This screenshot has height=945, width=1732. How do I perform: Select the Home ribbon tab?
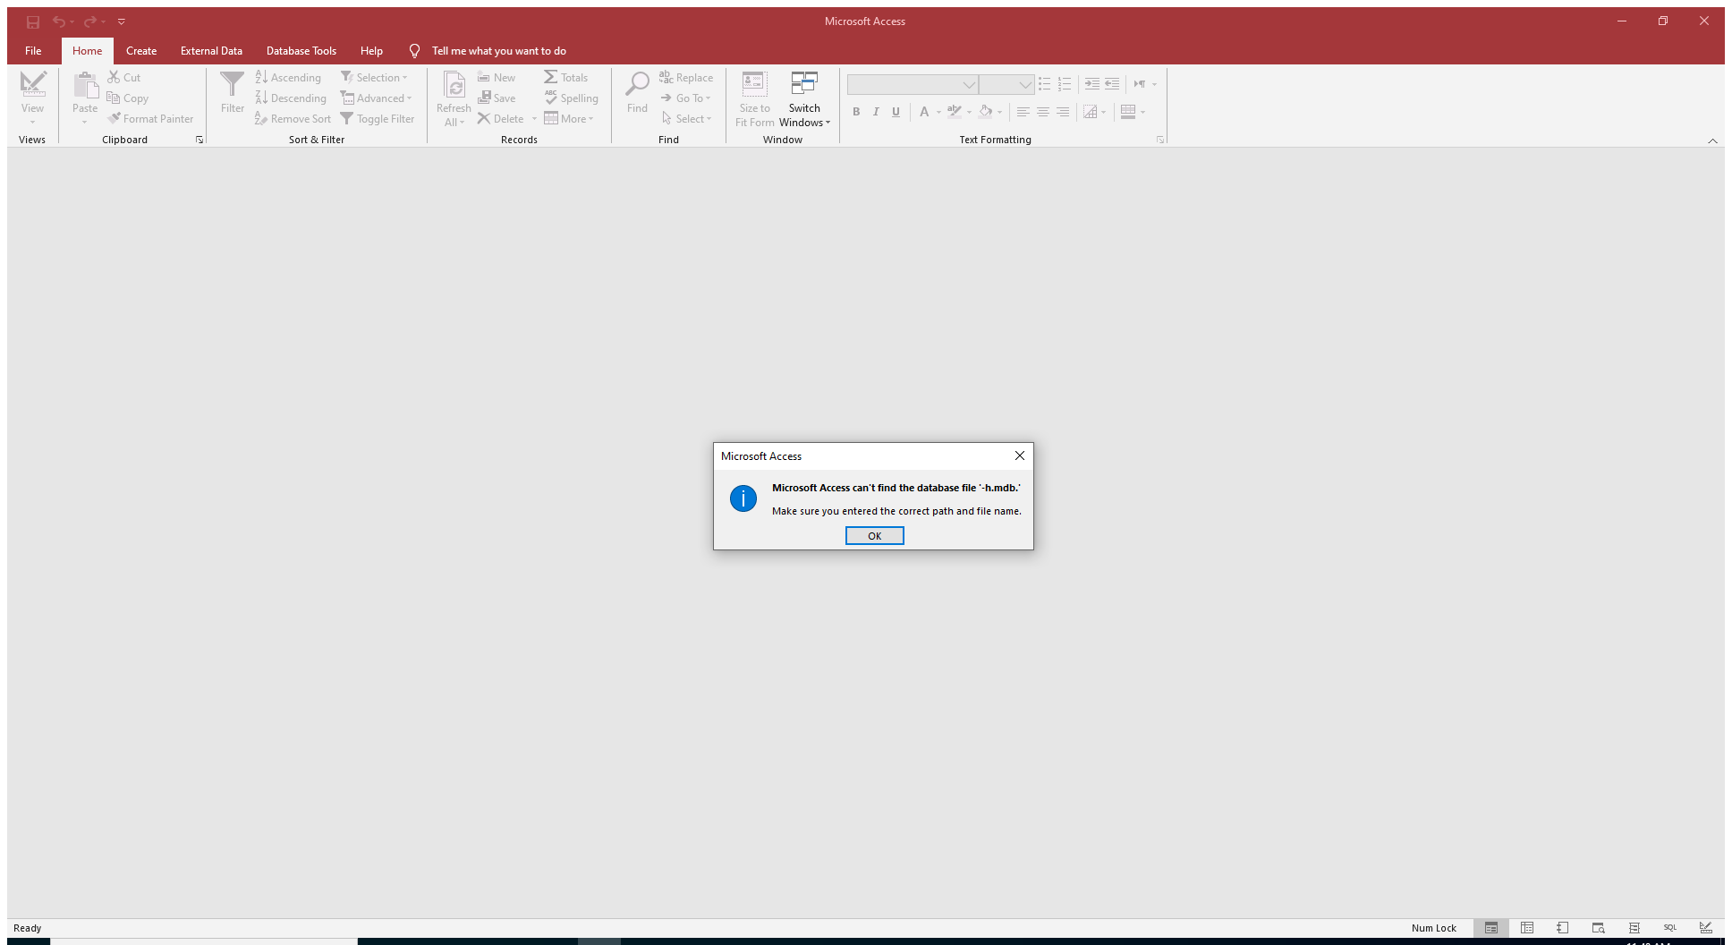(87, 51)
